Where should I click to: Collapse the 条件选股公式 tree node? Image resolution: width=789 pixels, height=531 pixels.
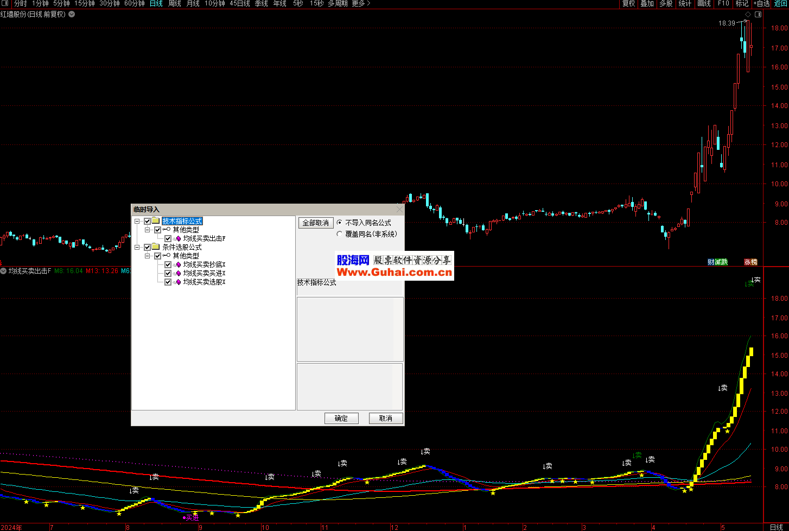[x=137, y=247]
